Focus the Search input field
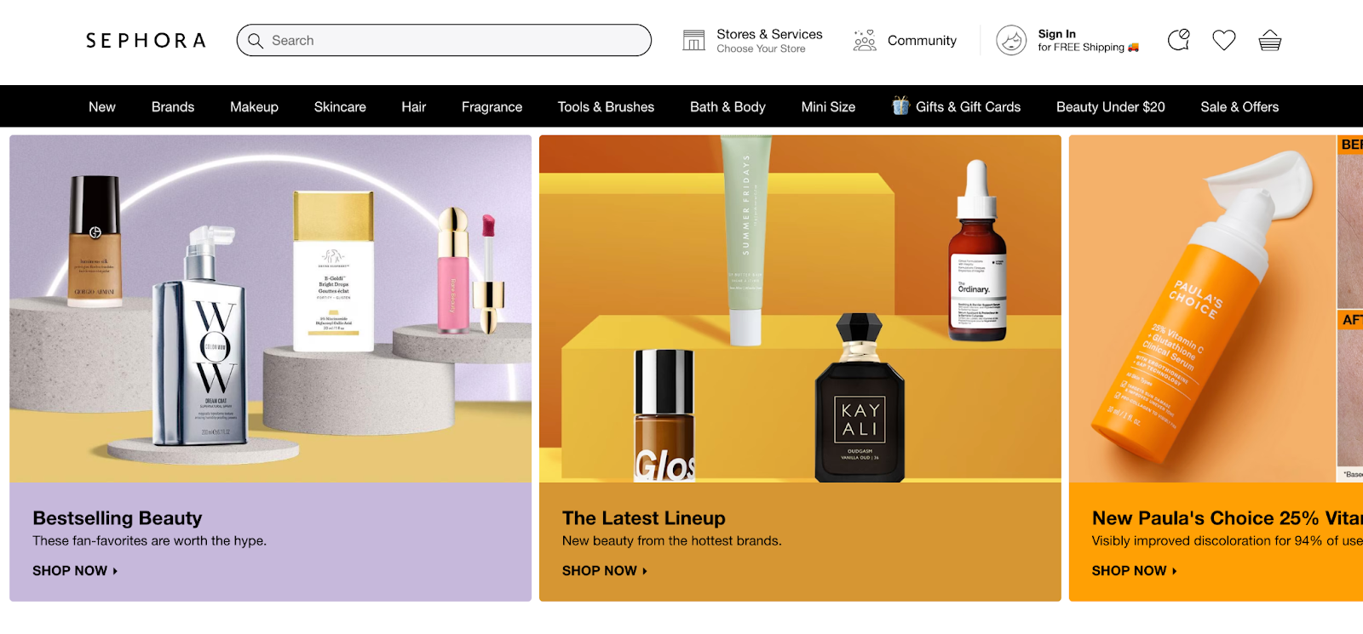The width and height of the screenshot is (1363, 634). [444, 40]
